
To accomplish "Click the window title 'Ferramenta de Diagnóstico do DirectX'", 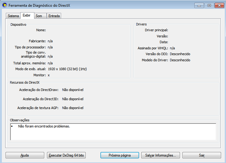I will [x=39, y=6].
